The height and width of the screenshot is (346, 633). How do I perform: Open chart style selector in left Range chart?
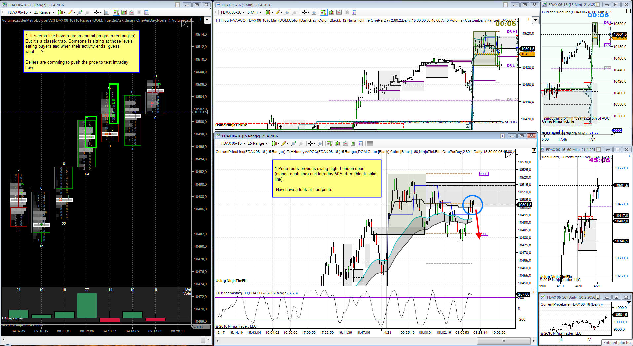(61, 12)
